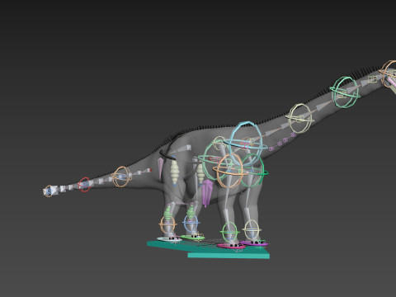Select the large orange front shoulder ring
This screenshot has width=396, height=297.
(x=229, y=171)
